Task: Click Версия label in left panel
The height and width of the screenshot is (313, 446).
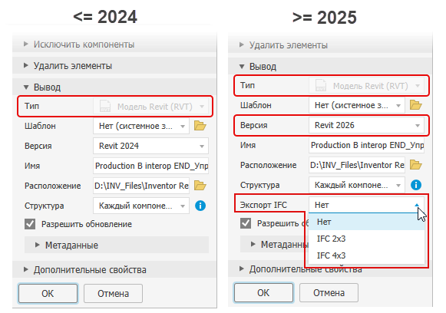Action: point(38,146)
